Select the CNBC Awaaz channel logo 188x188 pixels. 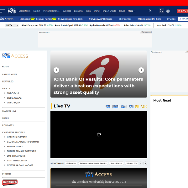pos(116,107)
